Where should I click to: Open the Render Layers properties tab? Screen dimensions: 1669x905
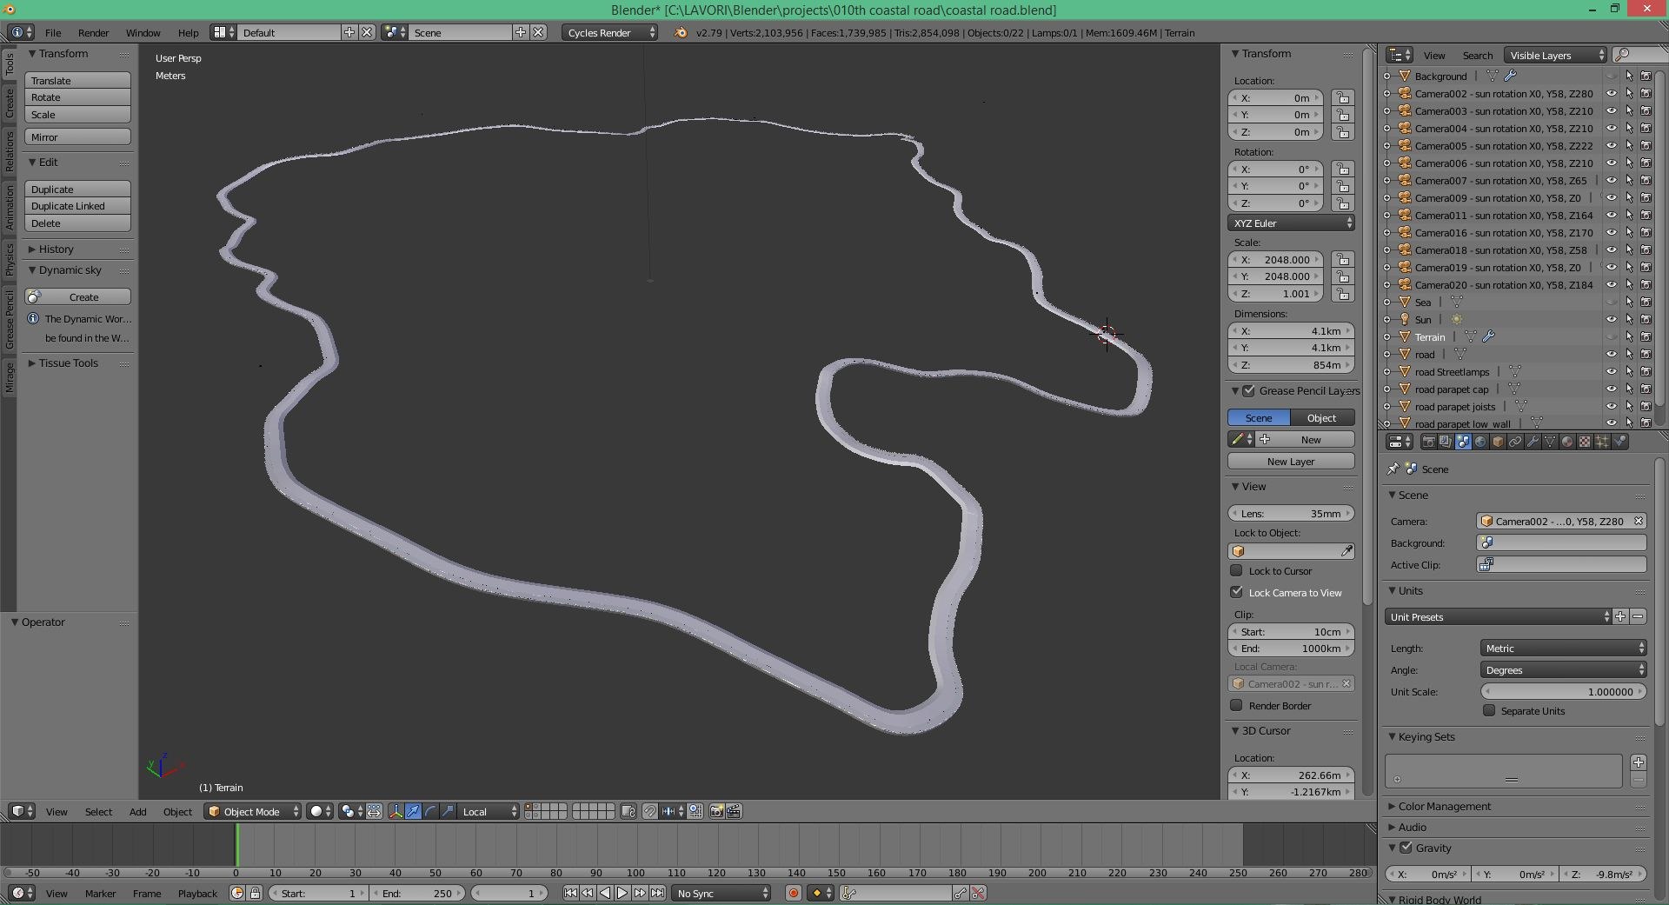[x=1446, y=442]
